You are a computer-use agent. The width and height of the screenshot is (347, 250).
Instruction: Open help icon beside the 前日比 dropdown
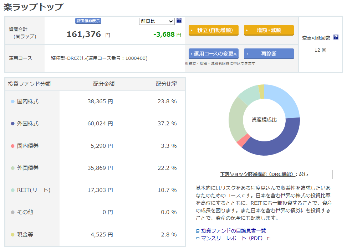click(x=179, y=21)
